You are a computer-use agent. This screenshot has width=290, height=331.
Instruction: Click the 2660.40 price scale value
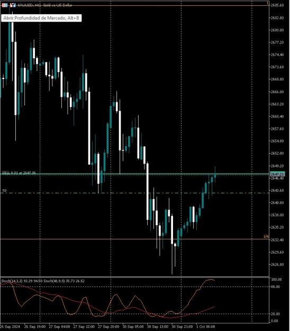(277, 117)
